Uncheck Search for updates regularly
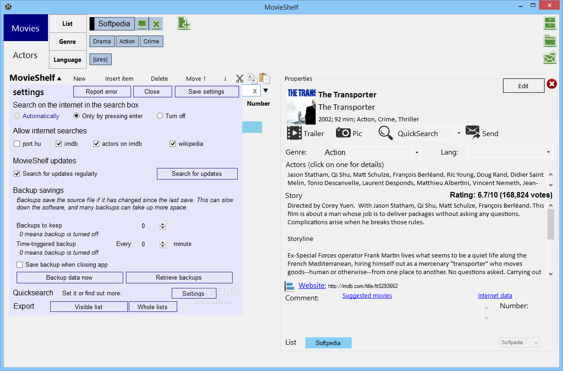 point(17,174)
